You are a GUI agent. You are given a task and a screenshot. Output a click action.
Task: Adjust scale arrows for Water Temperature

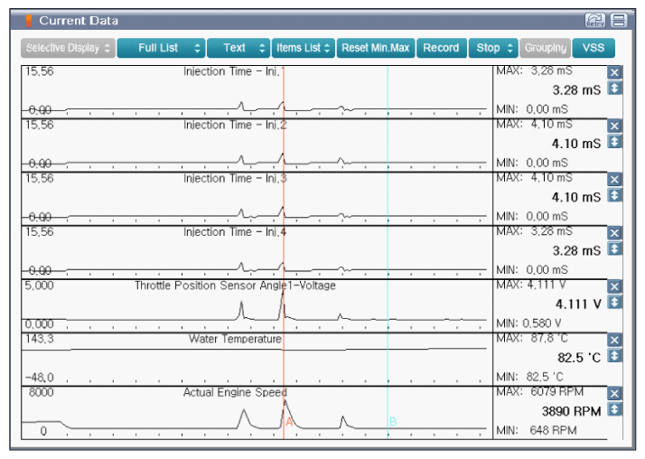click(614, 356)
